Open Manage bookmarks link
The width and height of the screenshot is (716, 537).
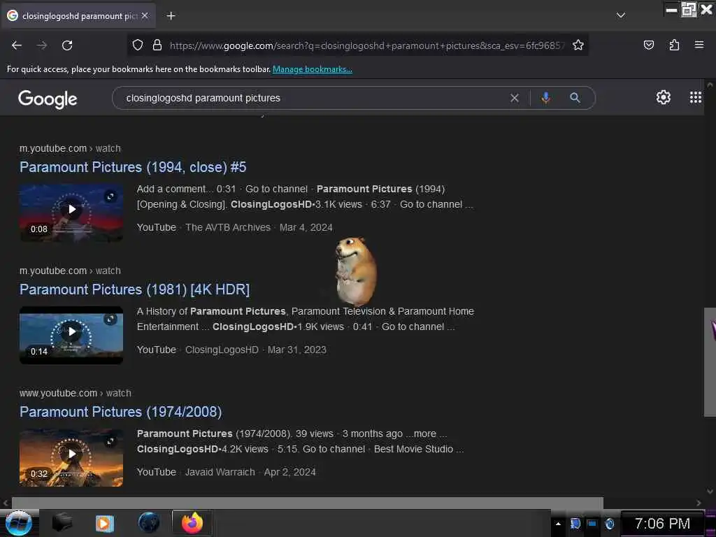pos(313,69)
